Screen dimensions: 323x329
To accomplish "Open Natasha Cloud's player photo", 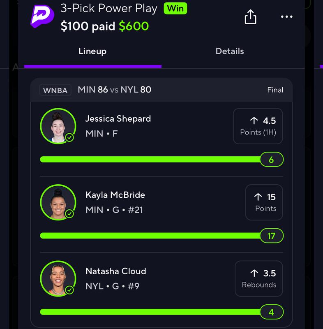I will coord(58,278).
